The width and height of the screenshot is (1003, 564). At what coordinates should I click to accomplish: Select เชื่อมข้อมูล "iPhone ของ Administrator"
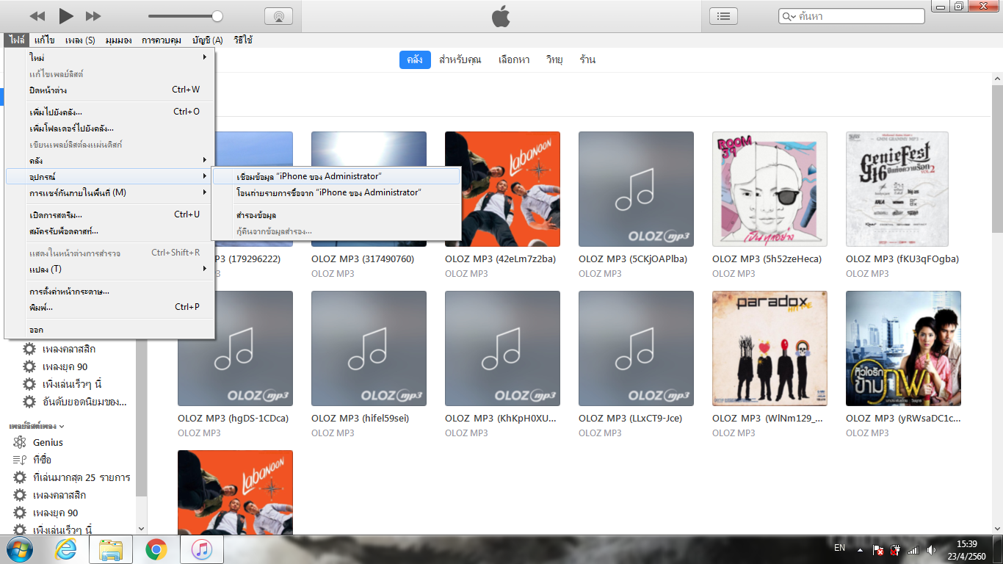(x=336, y=176)
